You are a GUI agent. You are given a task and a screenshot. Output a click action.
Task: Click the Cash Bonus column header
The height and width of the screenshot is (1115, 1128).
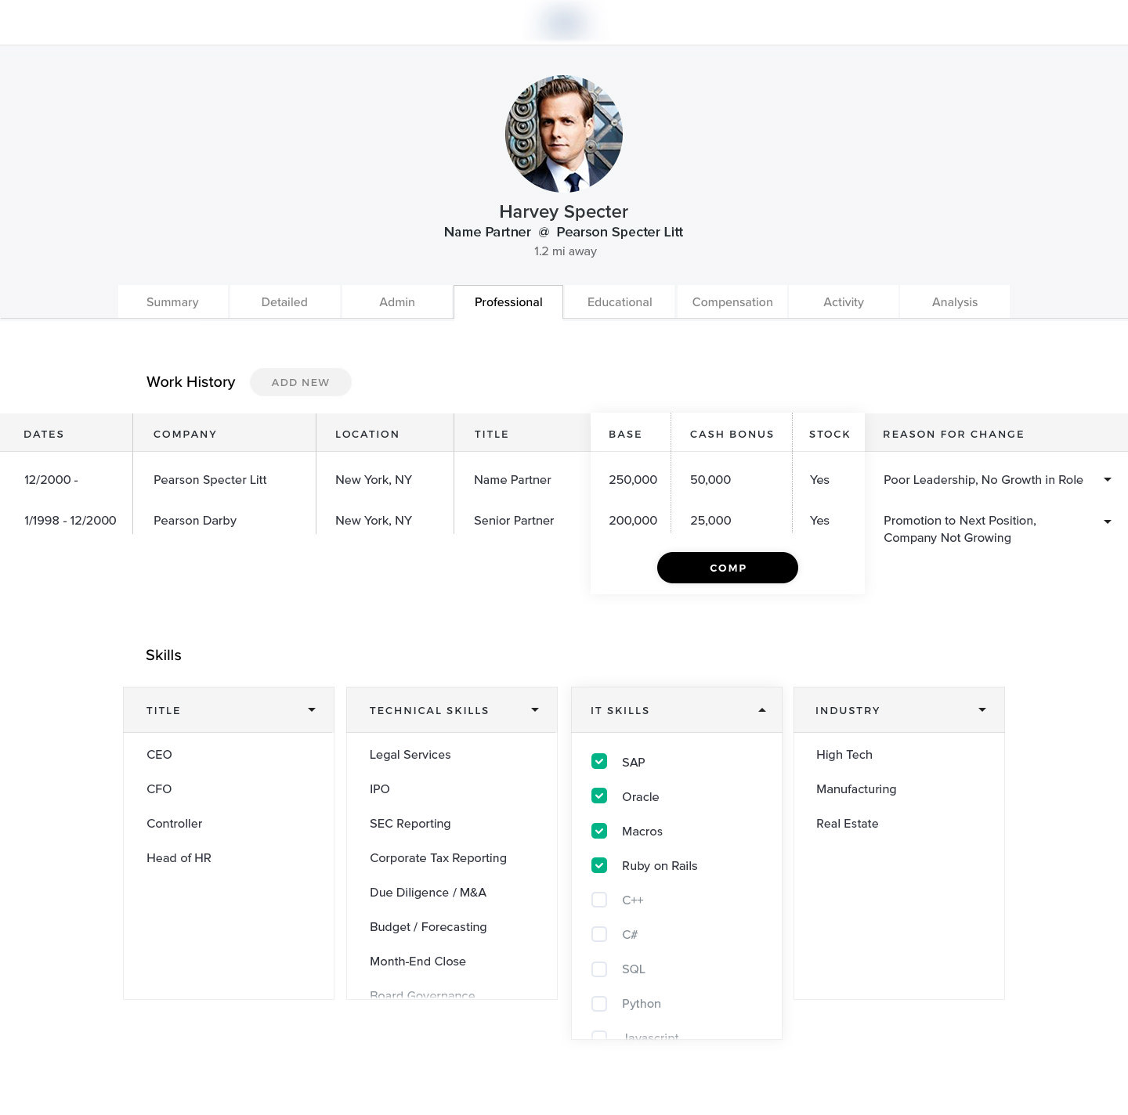point(732,434)
